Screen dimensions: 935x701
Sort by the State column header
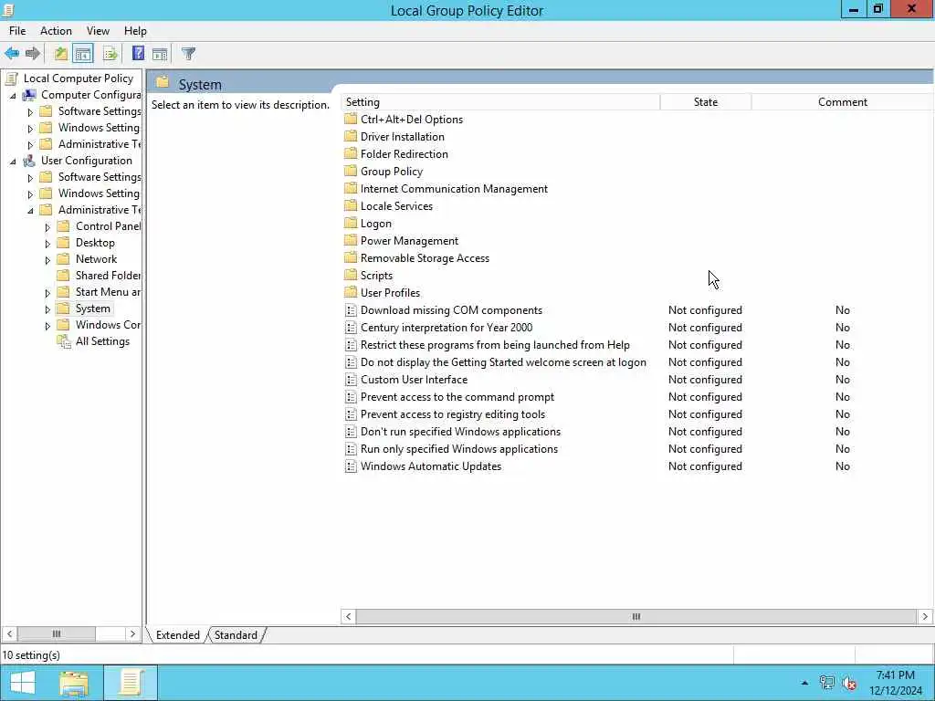click(x=706, y=102)
